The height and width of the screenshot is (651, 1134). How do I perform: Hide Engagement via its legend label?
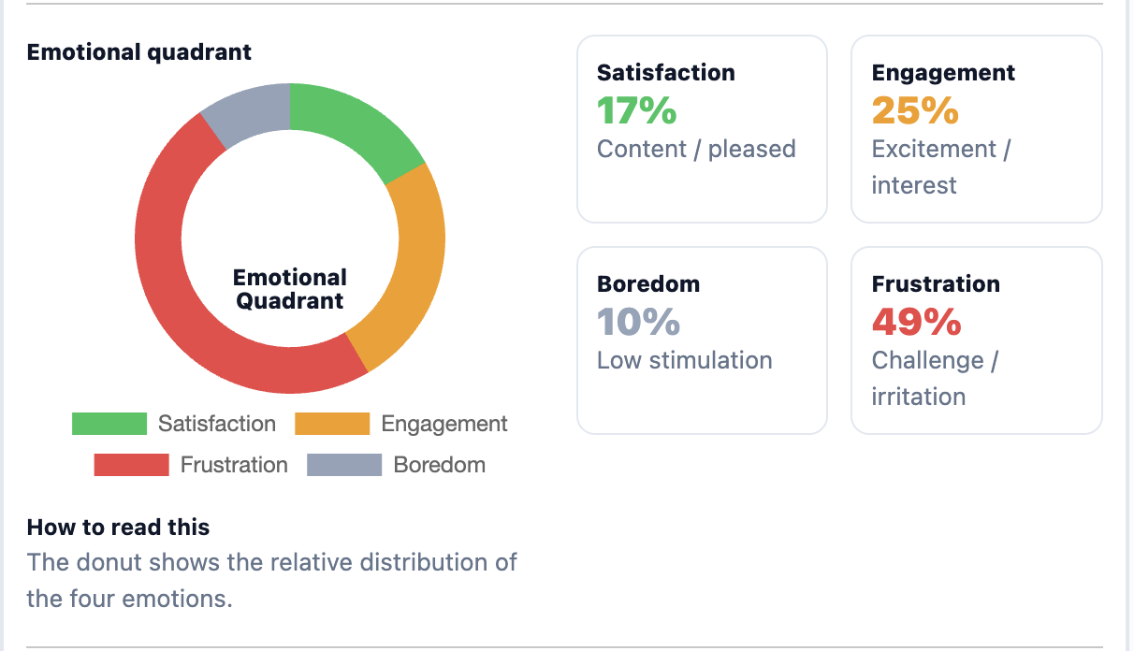[444, 424]
